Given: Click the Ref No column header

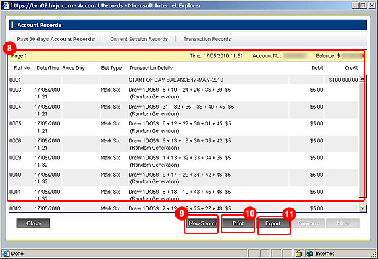Looking at the screenshot, I should click(x=22, y=68).
